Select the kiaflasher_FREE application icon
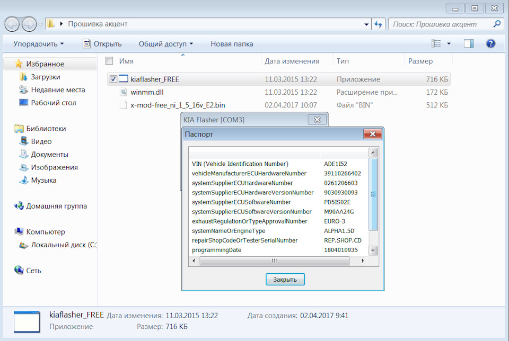 (x=124, y=79)
